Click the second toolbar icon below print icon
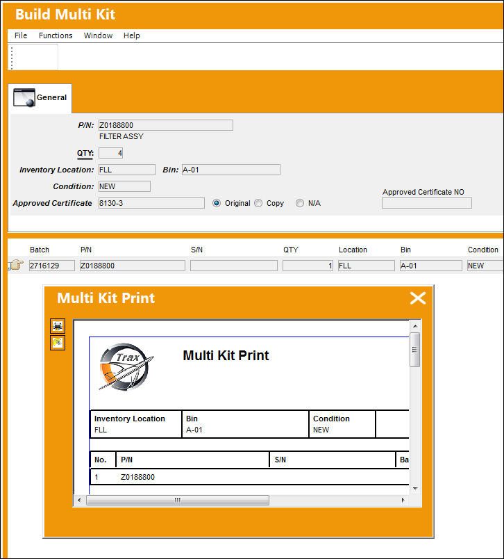This screenshot has height=559, width=504. pos(58,343)
